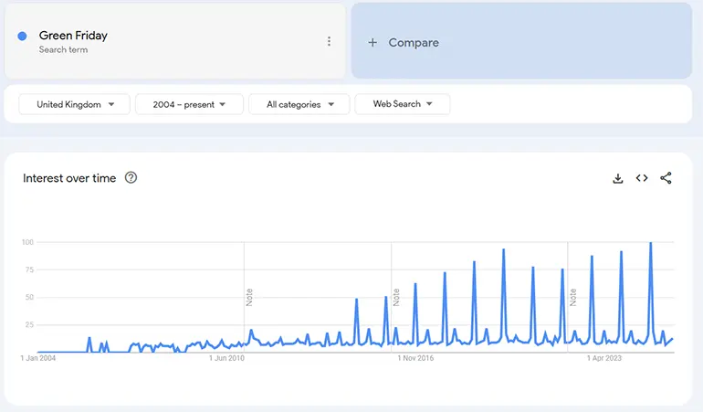Click the Interest over time help icon
Viewport: 703px width, 412px height.
(x=131, y=178)
